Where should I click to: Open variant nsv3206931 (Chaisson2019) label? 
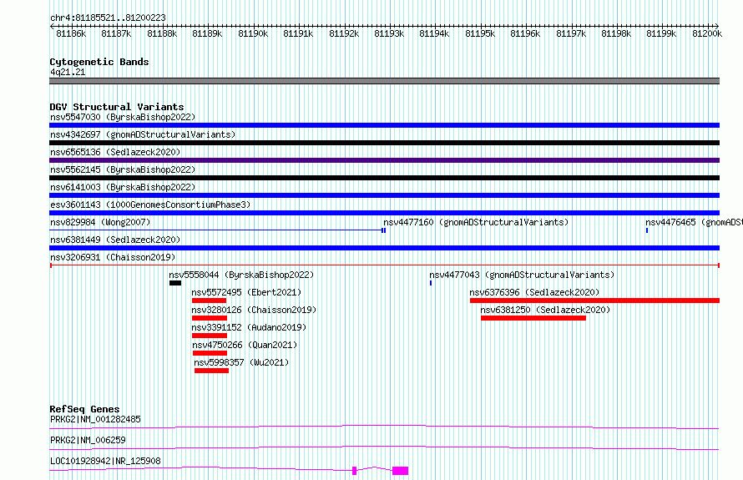pos(113,257)
